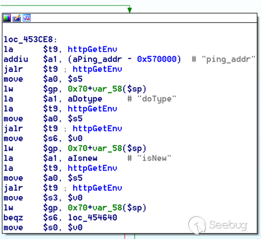Click the "ping_addr" comment text

228,59
